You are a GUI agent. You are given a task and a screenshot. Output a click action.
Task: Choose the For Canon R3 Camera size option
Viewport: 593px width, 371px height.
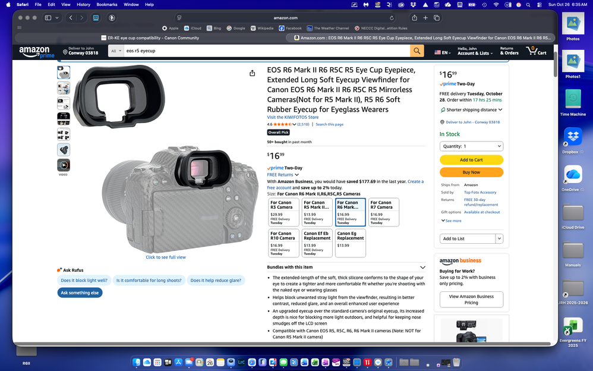point(283,212)
